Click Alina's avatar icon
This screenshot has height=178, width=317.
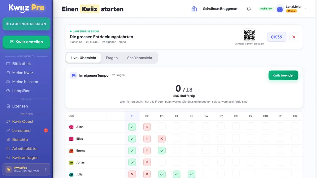coord(72,127)
